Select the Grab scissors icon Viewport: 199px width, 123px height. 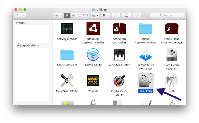pos(171,81)
